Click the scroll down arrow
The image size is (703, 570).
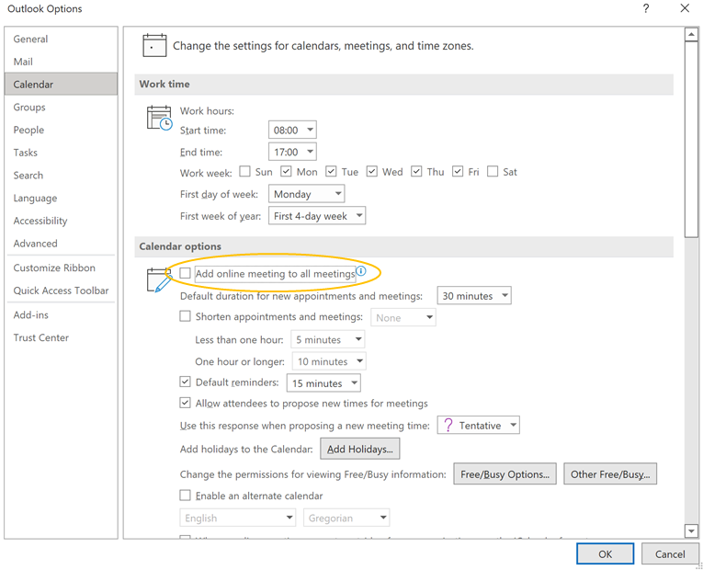691,530
